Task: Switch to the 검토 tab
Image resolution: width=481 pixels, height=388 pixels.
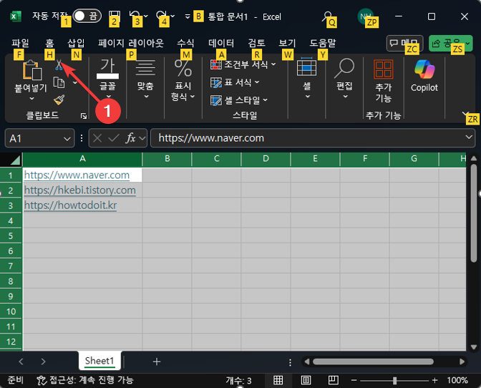Action: pyautogui.click(x=256, y=43)
